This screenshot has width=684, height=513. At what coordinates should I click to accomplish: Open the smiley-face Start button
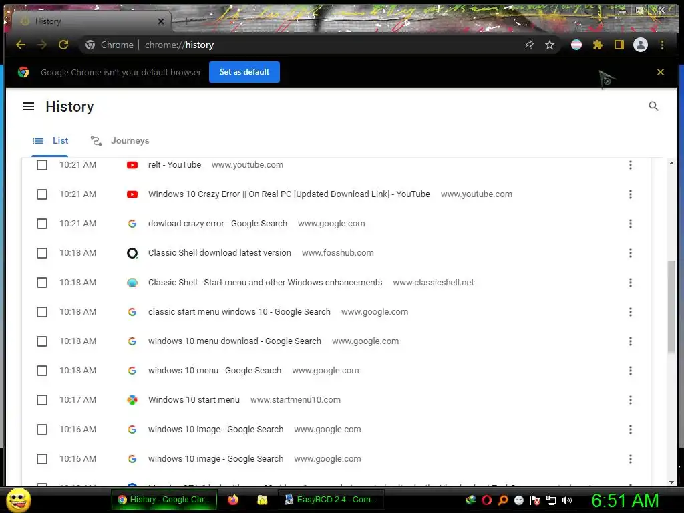(x=18, y=500)
